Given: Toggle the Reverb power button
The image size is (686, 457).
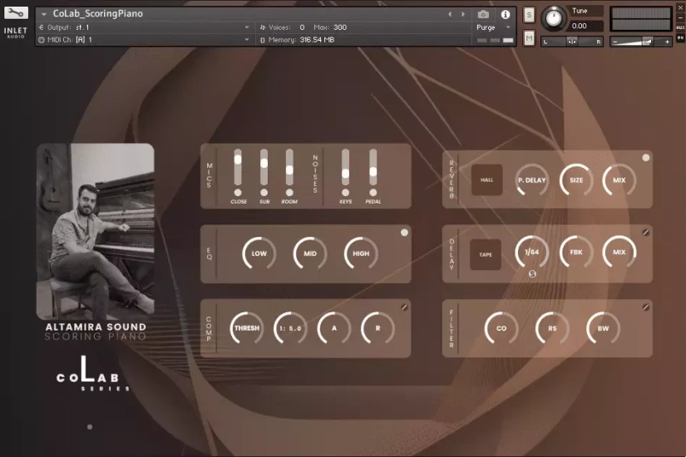Looking at the screenshot, I should pos(645,158).
